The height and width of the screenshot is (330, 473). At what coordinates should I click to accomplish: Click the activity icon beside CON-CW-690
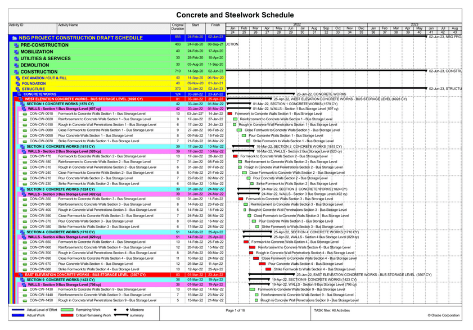[25, 259]
